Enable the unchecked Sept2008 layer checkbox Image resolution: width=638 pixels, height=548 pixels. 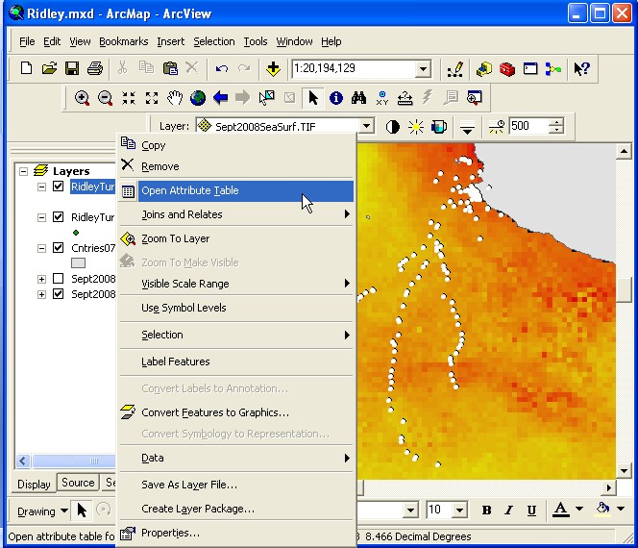[59, 279]
